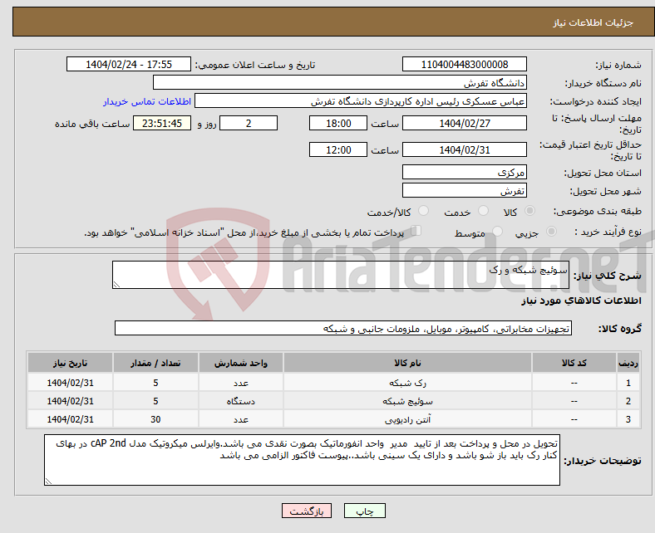Select the کالا/خدمت radio button

424,211
